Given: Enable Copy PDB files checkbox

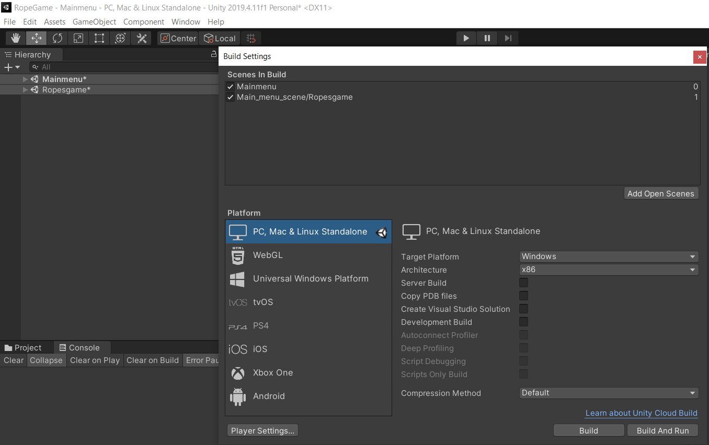Looking at the screenshot, I should pyautogui.click(x=523, y=296).
